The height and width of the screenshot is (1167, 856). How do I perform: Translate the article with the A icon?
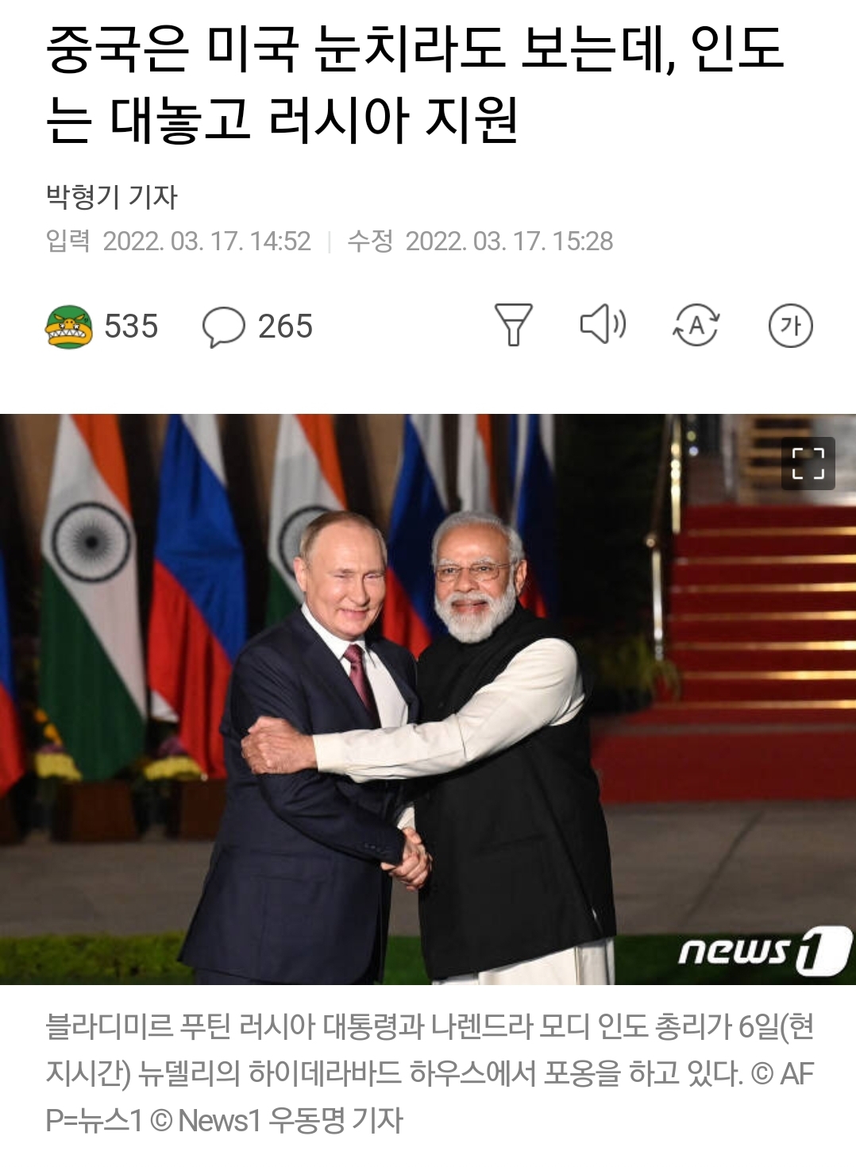[696, 326]
